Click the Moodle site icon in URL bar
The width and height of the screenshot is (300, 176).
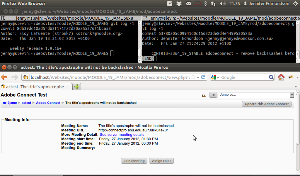(26, 77)
